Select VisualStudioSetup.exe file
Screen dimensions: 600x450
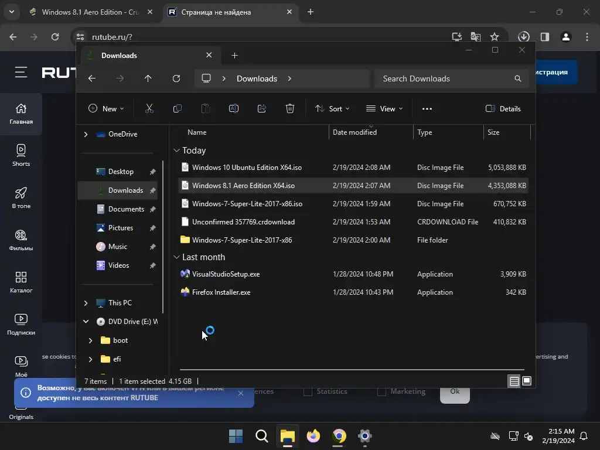[x=353, y=274]
